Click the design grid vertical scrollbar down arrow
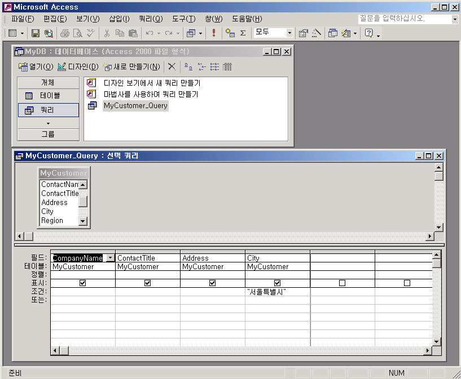Image resolution: width=461 pixels, height=379 pixels. (436, 341)
